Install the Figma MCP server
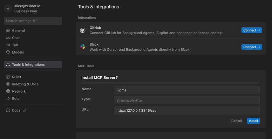 point(253,121)
